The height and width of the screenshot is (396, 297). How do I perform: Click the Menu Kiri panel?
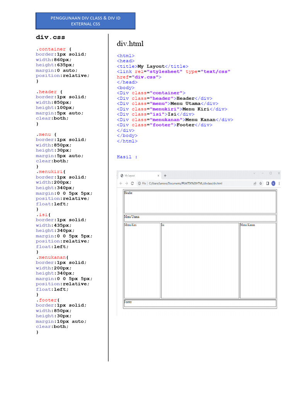tap(142, 260)
